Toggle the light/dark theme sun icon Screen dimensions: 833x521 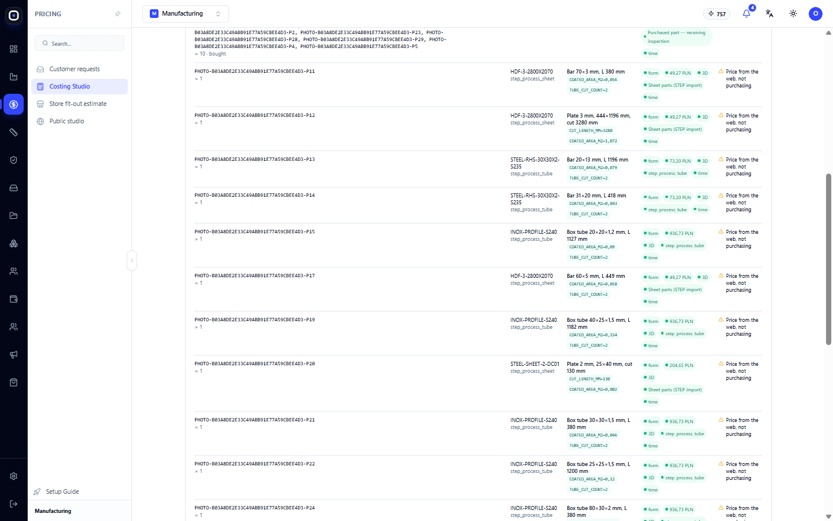click(x=793, y=13)
